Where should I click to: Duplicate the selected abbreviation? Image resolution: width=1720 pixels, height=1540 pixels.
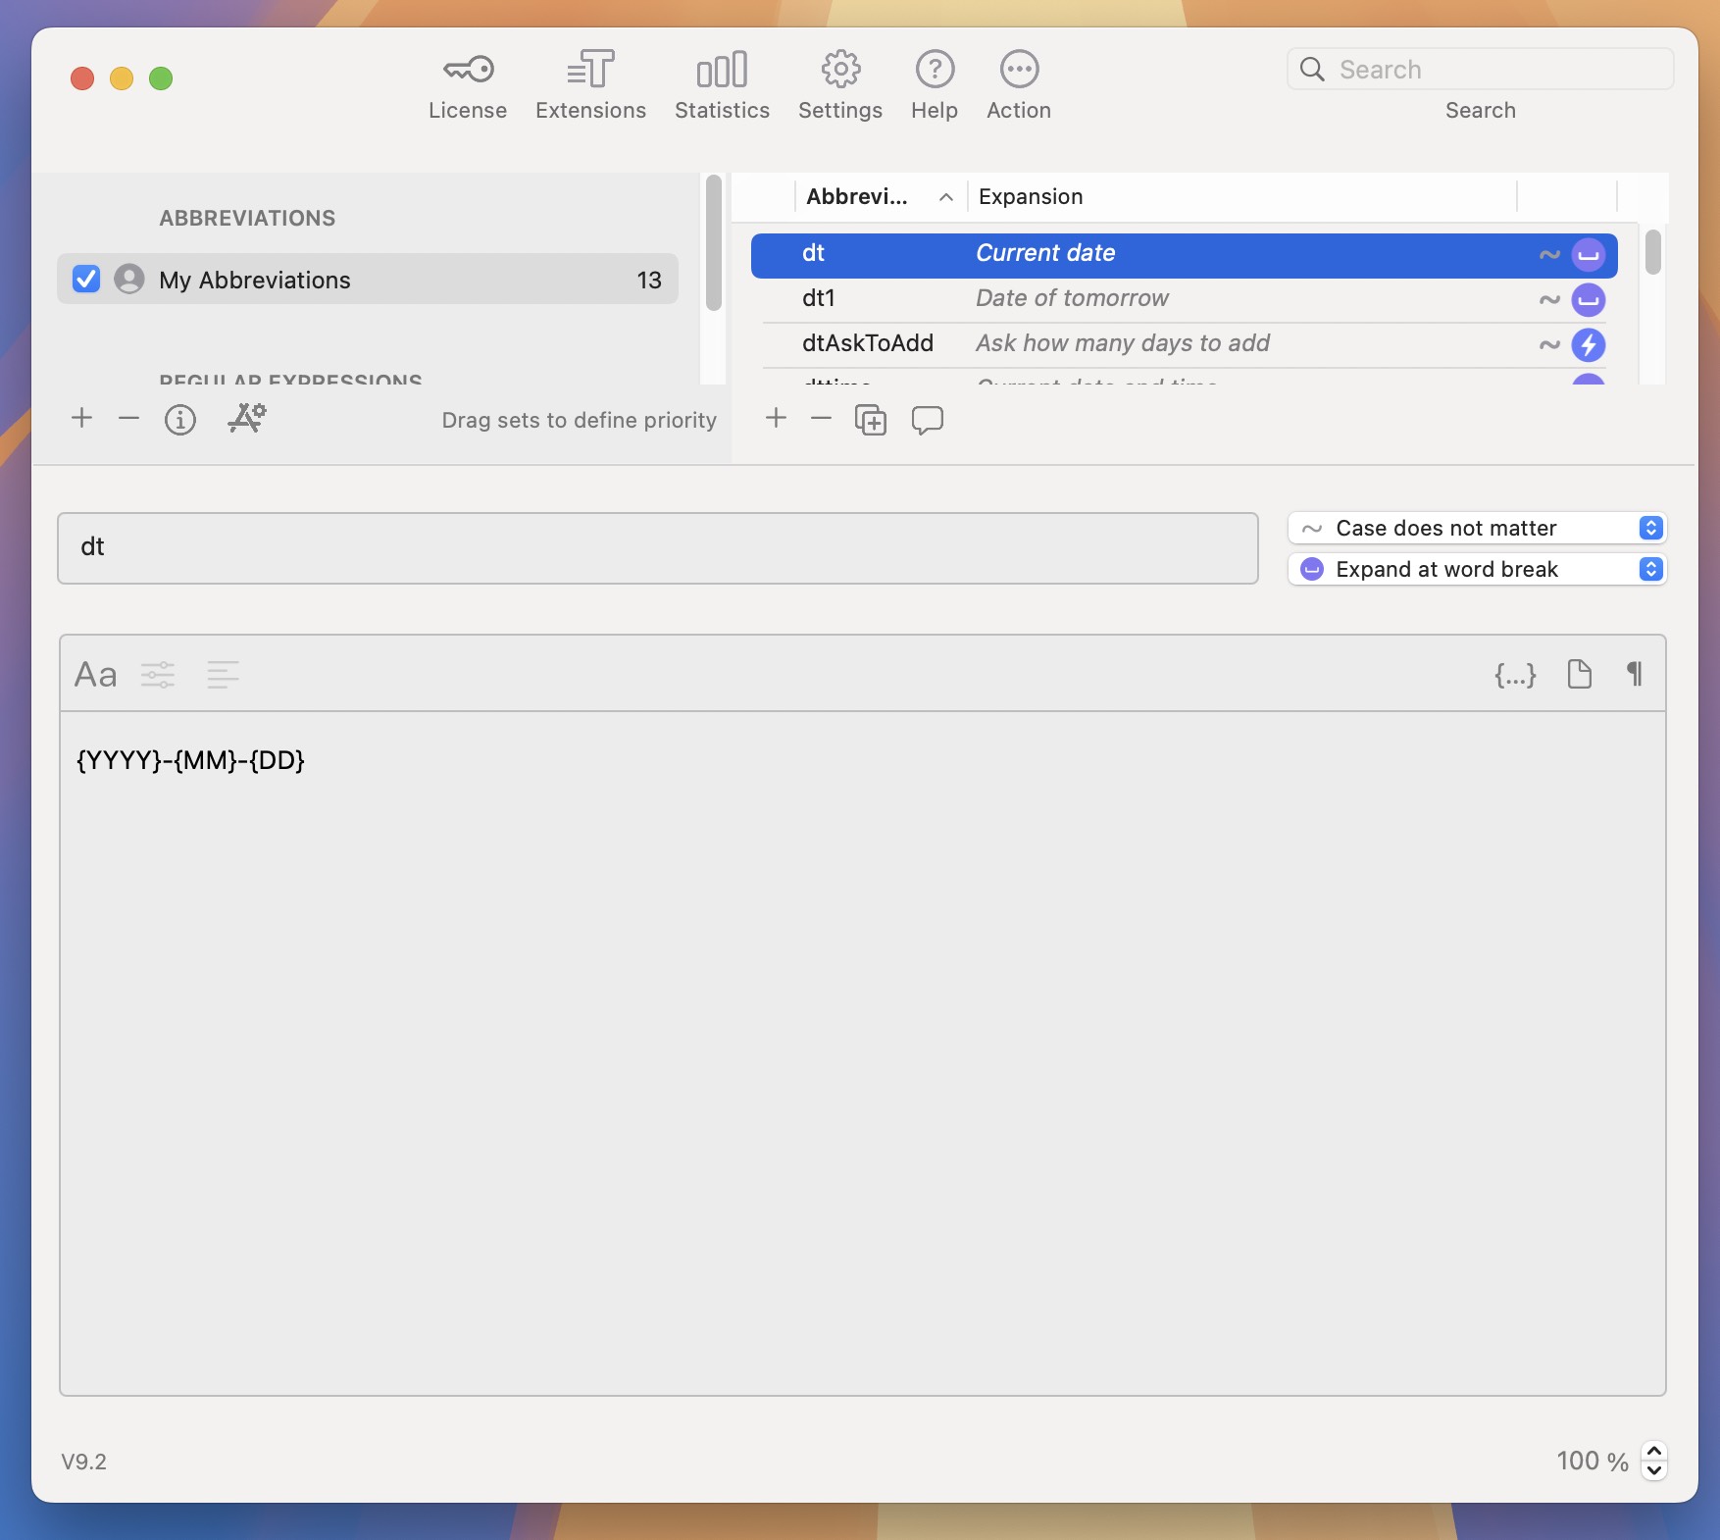[871, 420]
